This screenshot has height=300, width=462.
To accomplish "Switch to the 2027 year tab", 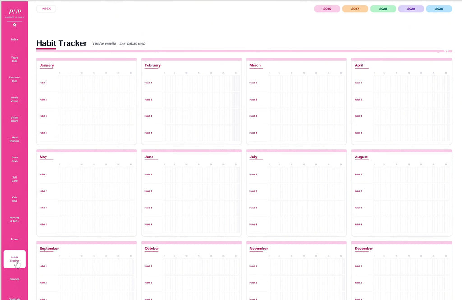I will click(x=355, y=9).
